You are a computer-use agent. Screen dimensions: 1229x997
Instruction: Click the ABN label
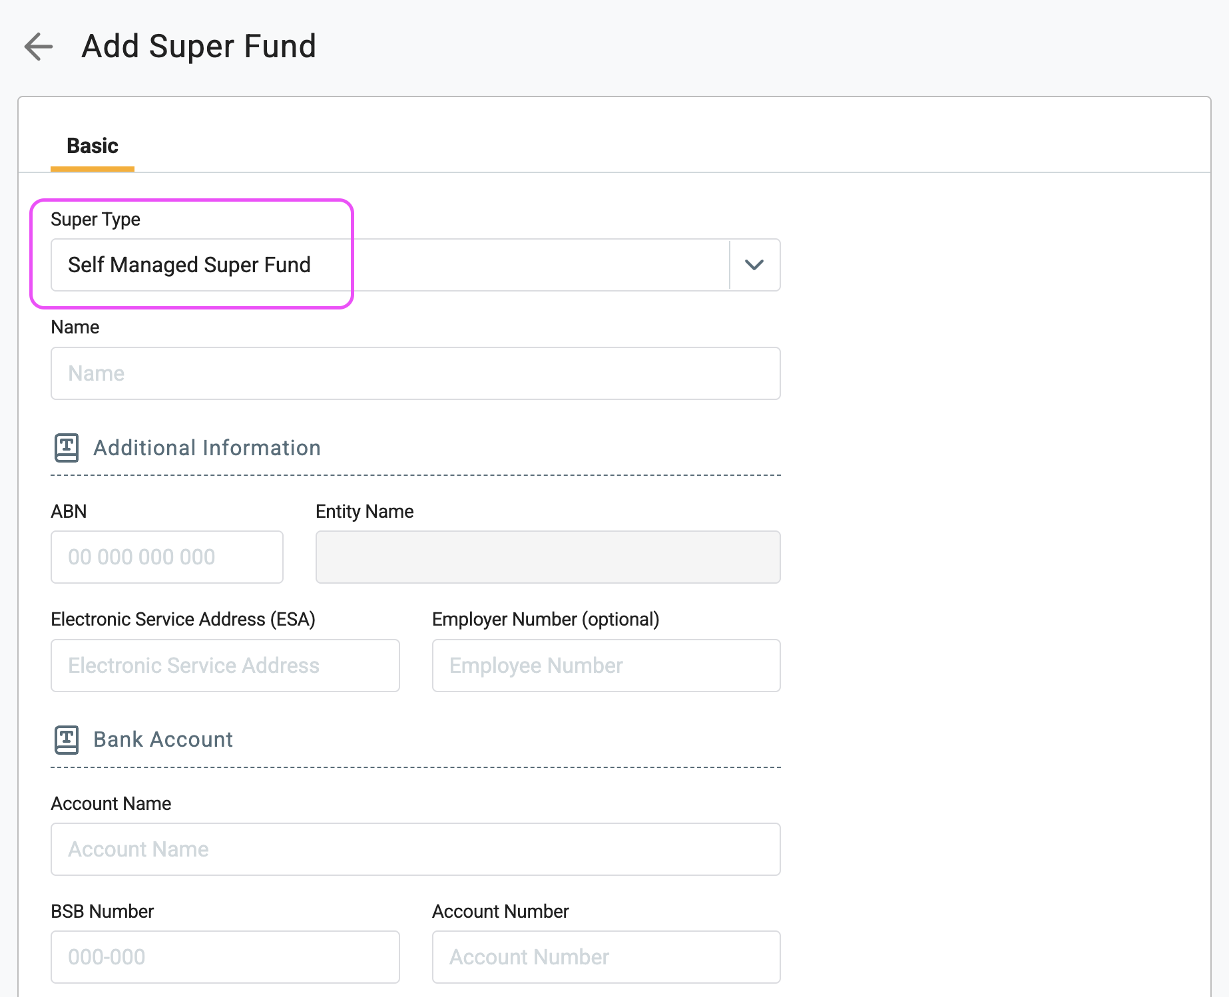(69, 511)
